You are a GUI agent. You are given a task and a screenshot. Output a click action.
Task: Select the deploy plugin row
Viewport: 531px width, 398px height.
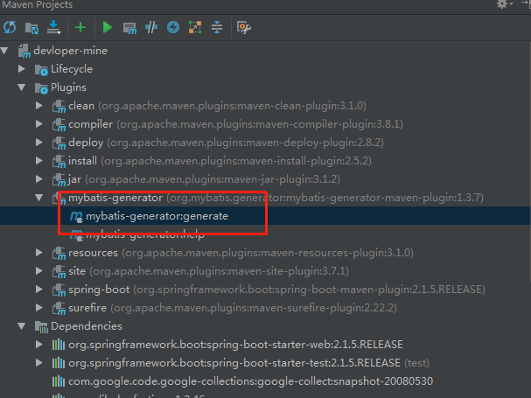(x=266, y=143)
